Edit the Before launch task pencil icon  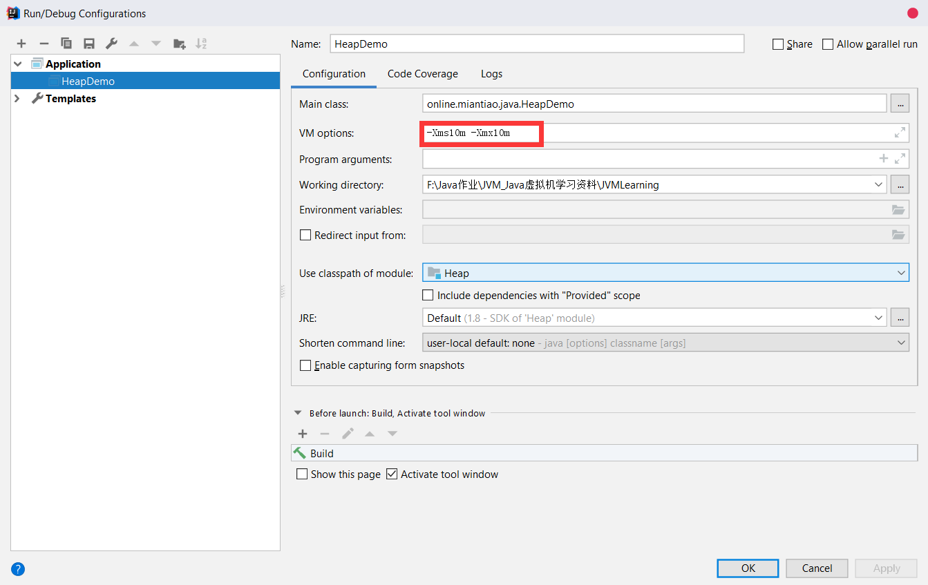(x=348, y=434)
